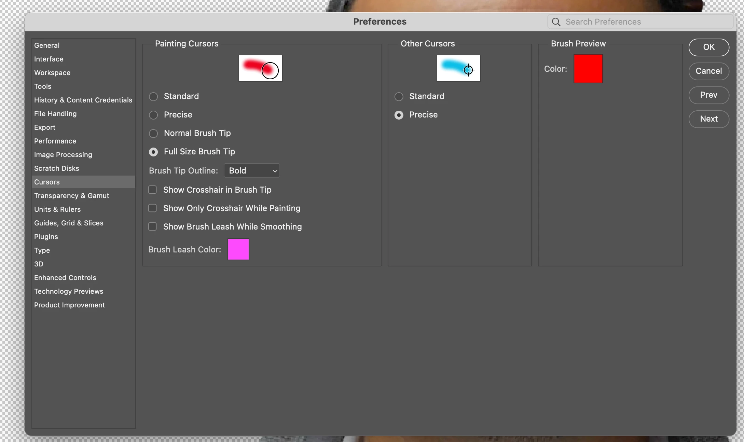The image size is (744, 442).
Task: Enable Show Crosshair in Brush Tip
Action: (152, 190)
